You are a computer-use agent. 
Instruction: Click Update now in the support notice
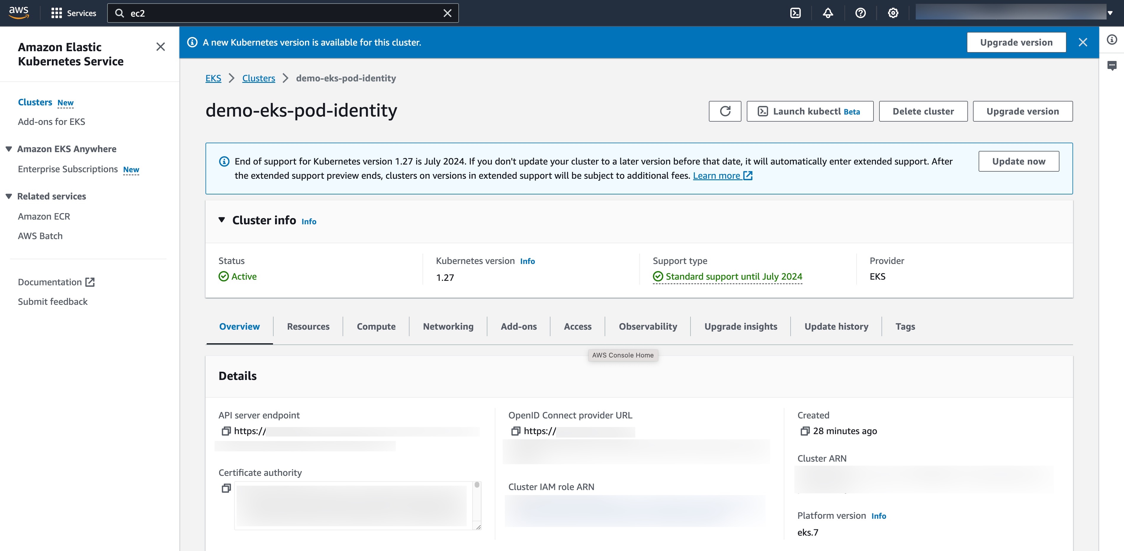click(x=1018, y=161)
